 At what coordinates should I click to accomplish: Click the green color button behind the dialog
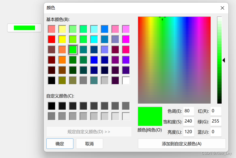pyautogui.click(x=24, y=28)
